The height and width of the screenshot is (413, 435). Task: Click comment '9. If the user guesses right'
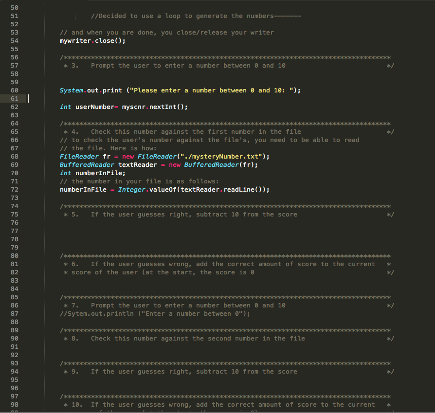click(181, 372)
